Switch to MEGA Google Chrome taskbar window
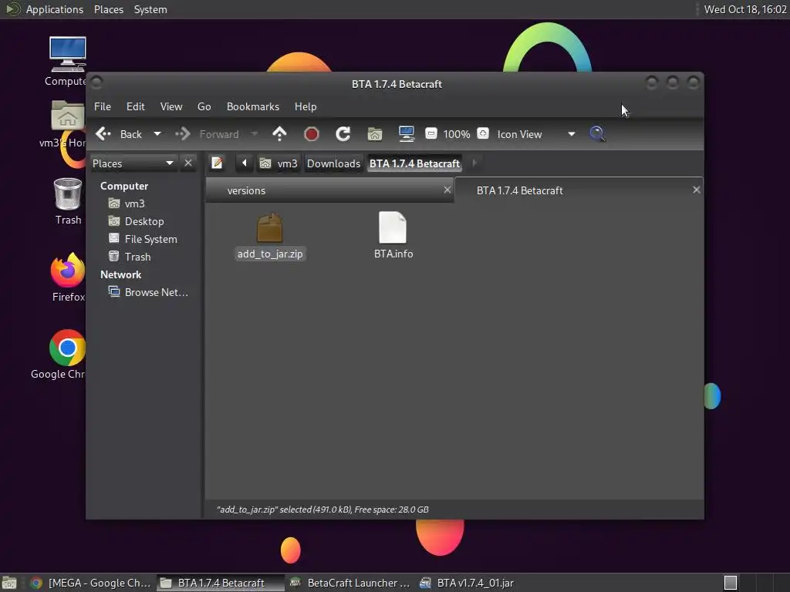The image size is (790, 592). point(90,583)
